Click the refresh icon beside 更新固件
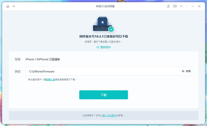Screen dimensions: 207x126 [x=98, y=47]
